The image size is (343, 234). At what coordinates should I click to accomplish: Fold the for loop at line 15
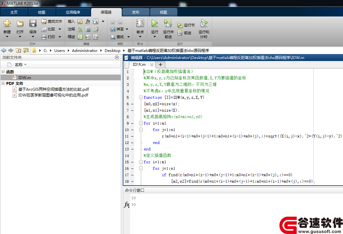(141, 162)
